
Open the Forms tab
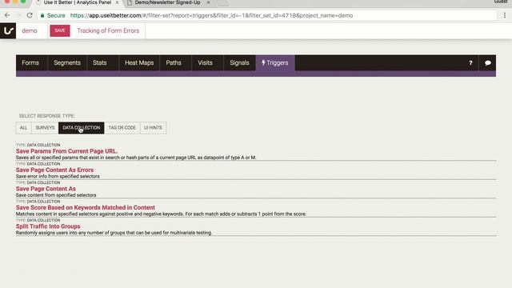pyautogui.click(x=30, y=62)
